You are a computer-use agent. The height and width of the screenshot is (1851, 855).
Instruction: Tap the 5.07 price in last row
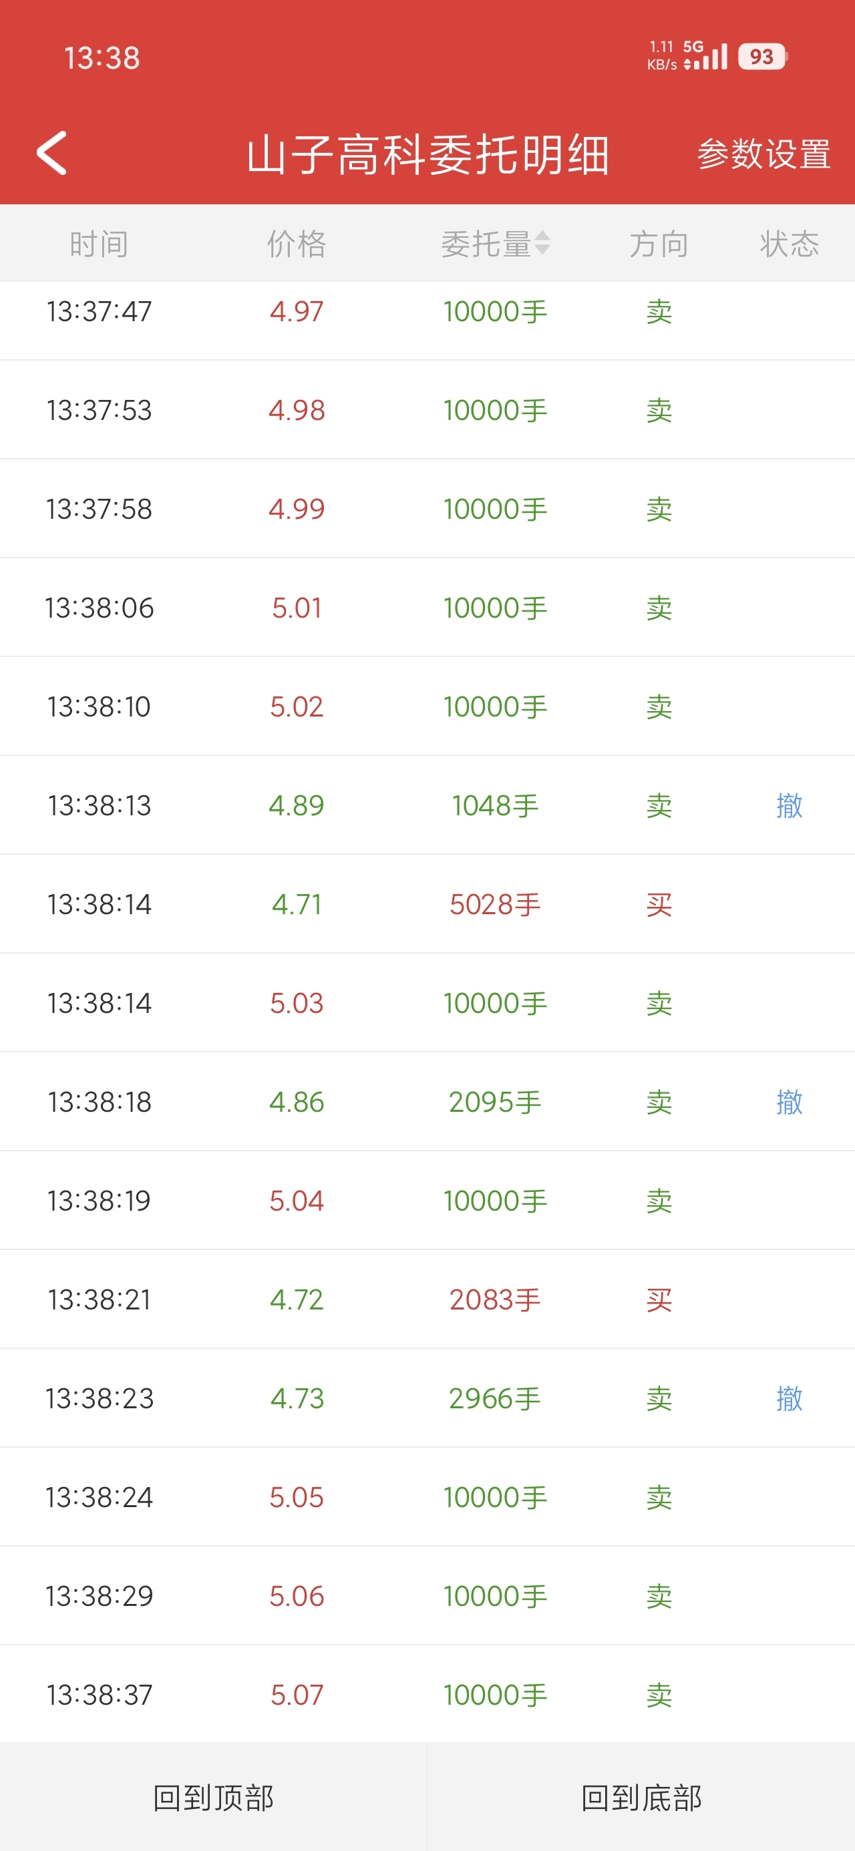(297, 1695)
